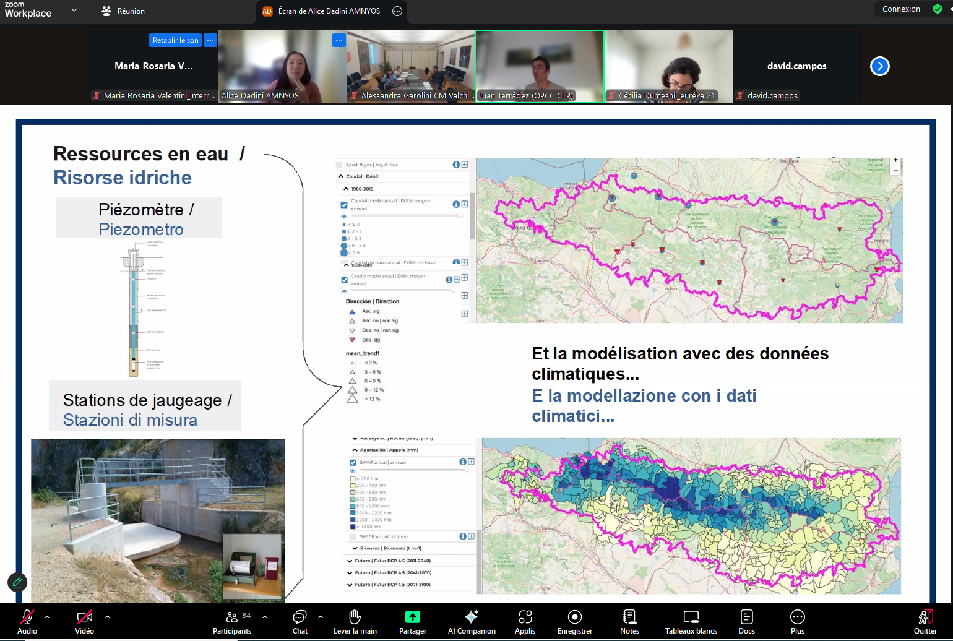Open the Chat panel
This screenshot has width=953, height=641.
(x=300, y=621)
